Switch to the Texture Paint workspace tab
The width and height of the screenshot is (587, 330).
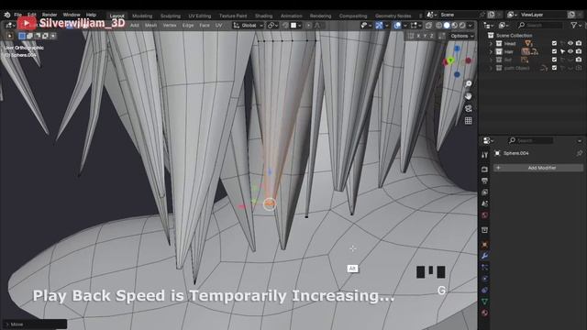[233, 16]
